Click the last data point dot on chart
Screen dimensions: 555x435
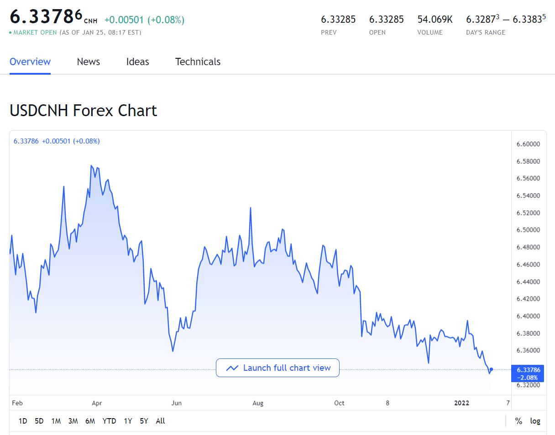(x=491, y=369)
